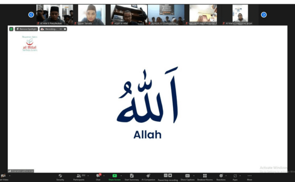295x182 pixels.
Task: Expand the arrow beside Show Captions
Action: (x=194, y=176)
